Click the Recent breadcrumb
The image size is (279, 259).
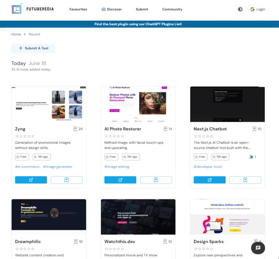tap(34, 34)
